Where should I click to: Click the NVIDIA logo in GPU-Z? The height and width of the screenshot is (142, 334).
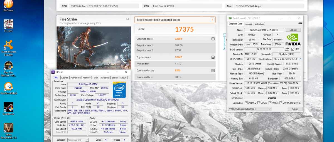(293, 39)
